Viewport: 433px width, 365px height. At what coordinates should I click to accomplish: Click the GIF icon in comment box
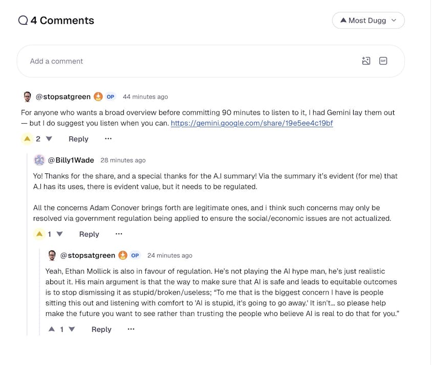tap(383, 61)
